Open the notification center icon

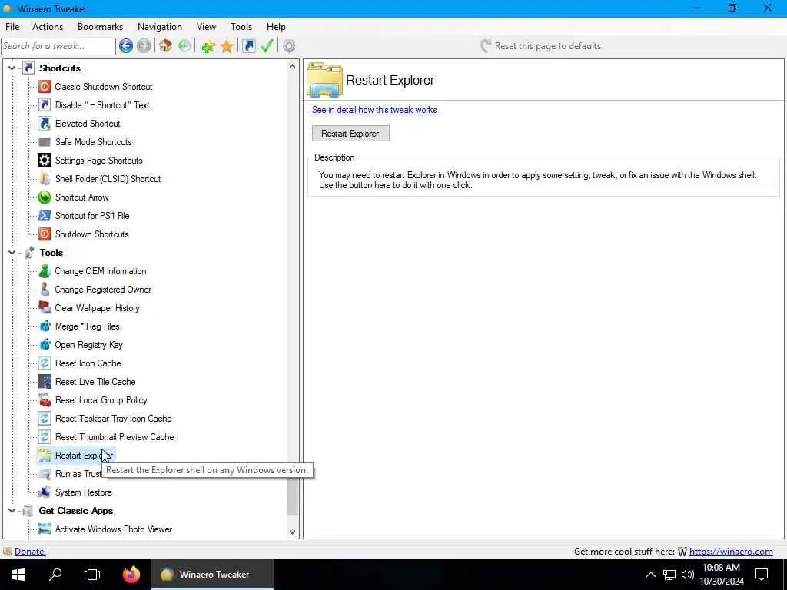762,575
